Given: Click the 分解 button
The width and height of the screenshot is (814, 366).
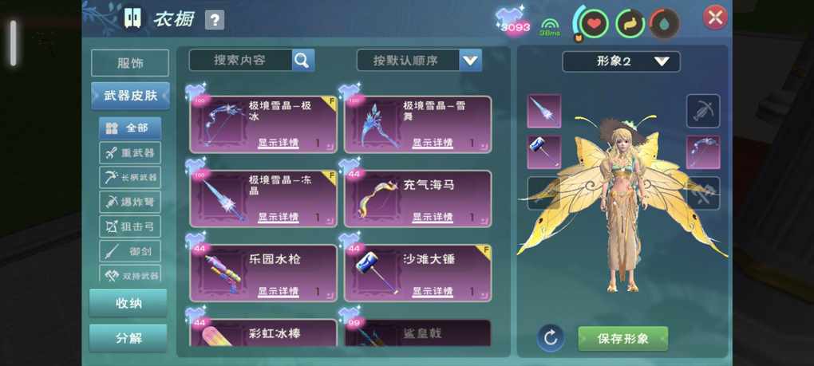Looking at the screenshot, I should [128, 338].
